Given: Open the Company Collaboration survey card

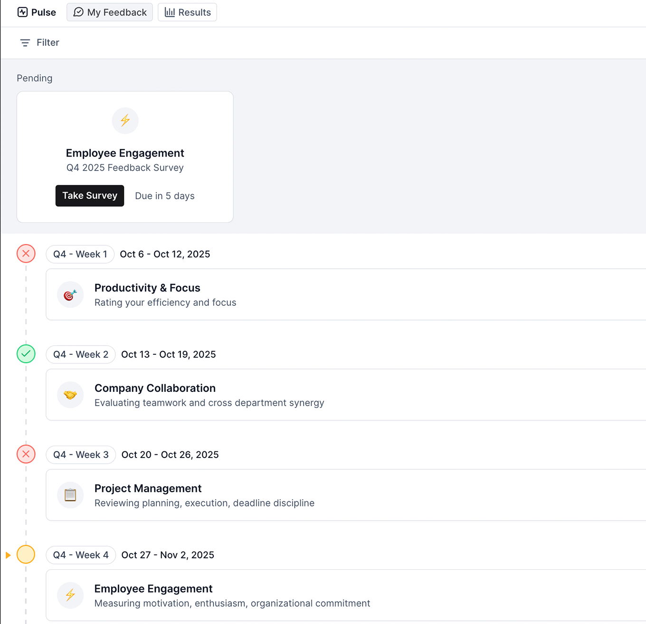Looking at the screenshot, I should click(x=346, y=395).
